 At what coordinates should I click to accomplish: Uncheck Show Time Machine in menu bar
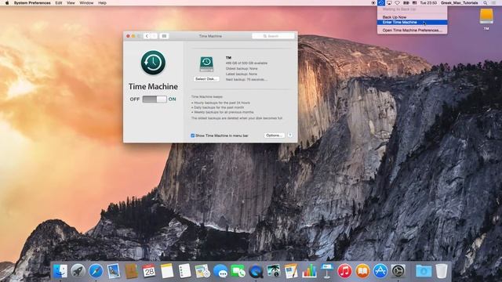[x=193, y=136]
